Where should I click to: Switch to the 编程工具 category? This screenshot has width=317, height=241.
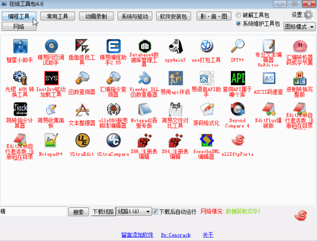pyautogui.click(x=19, y=16)
